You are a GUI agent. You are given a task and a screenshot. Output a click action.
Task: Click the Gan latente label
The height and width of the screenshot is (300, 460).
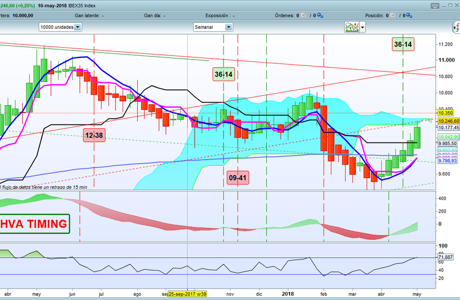coord(87,15)
